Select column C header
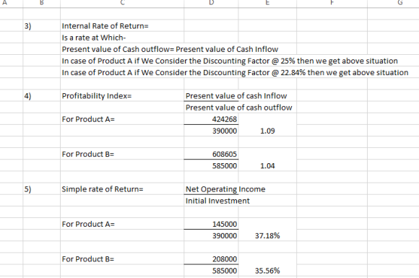 (x=122, y=4)
